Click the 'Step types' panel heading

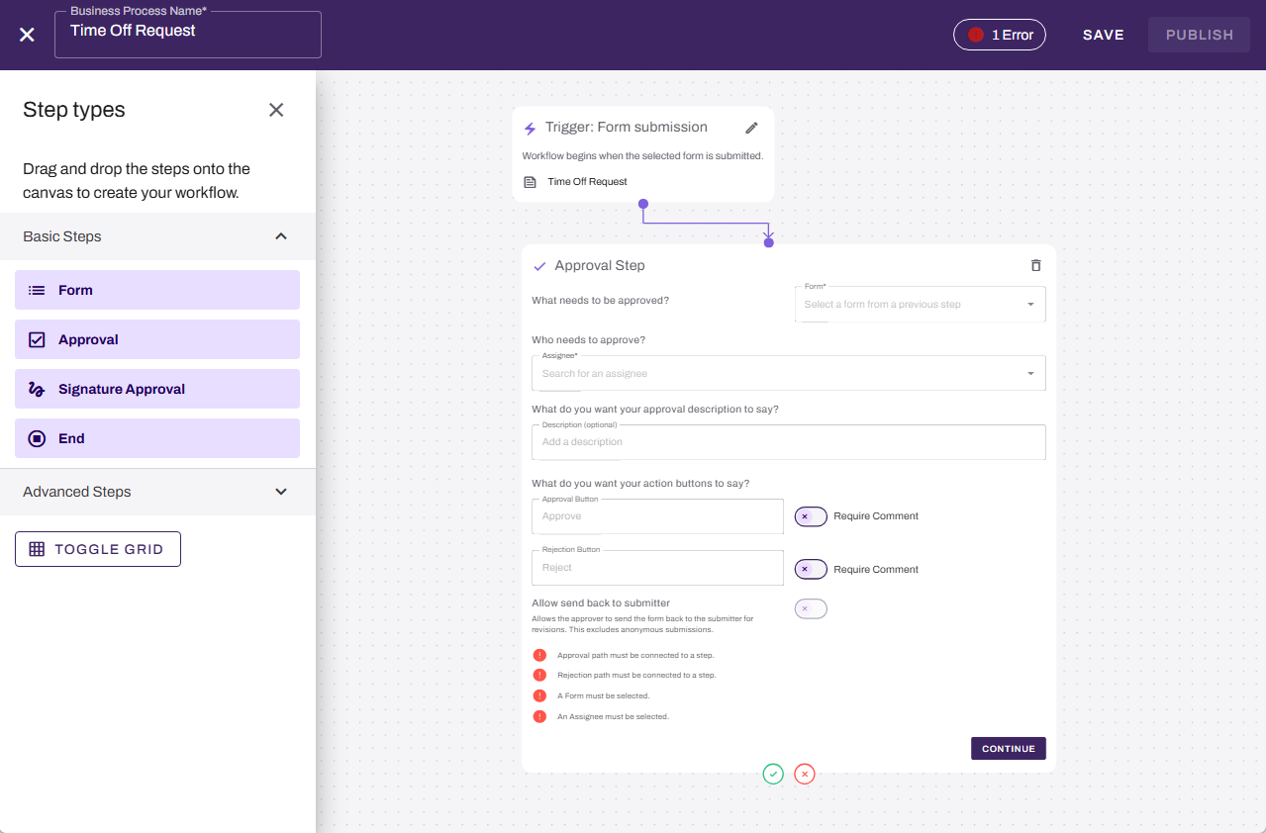74,110
